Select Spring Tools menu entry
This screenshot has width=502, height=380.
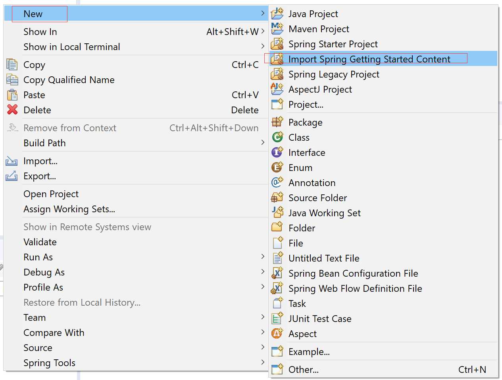coord(136,363)
